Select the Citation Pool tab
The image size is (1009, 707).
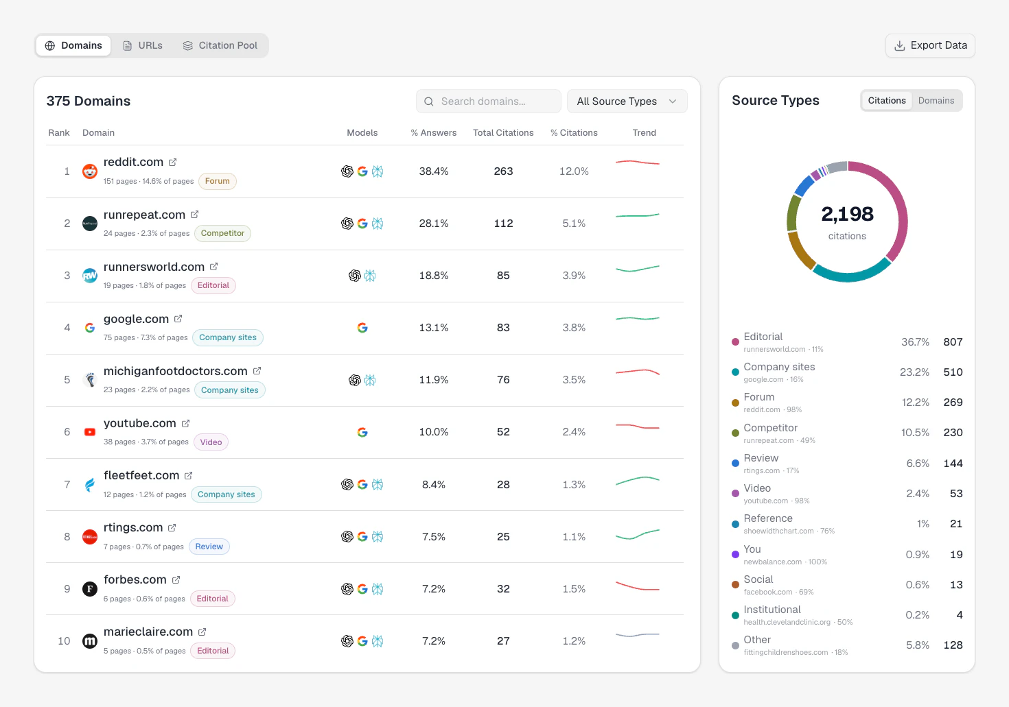coord(220,46)
